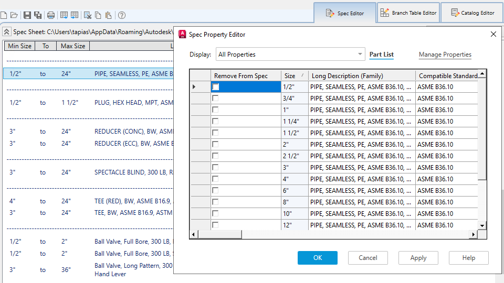The width and height of the screenshot is (504, 283).
Task: Cut the selected spec sheet entry
Action: [88, 15]
